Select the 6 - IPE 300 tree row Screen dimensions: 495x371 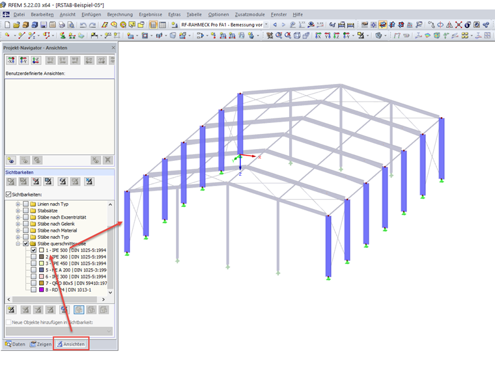point(76,277)
